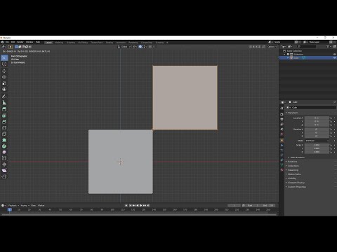Toggle lock for Scale X
The width and height of the screenshot is (337, 252).
point(331,145)
